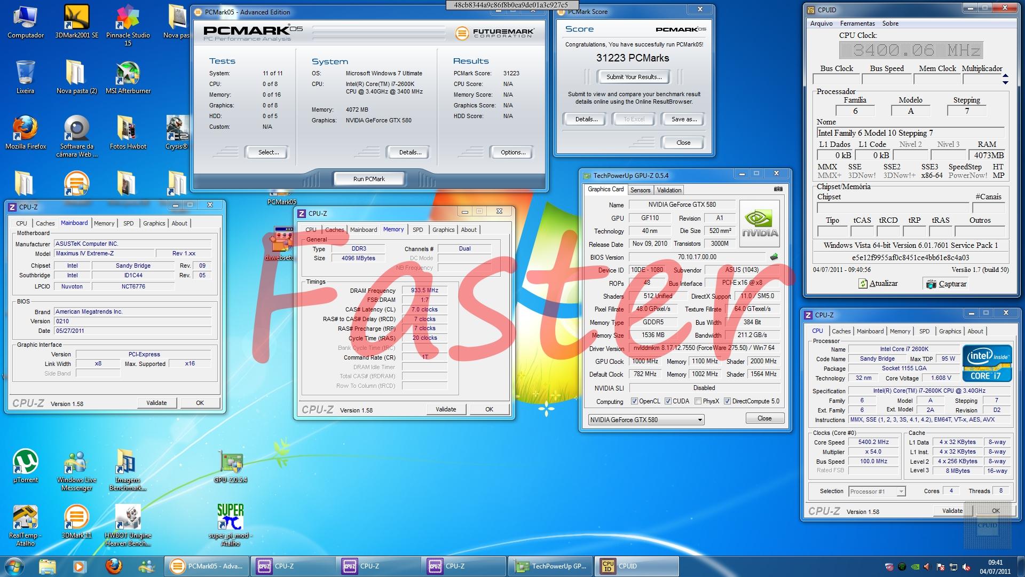Screen dimensions: 1025x577
Task: Open Mozilla Firefox desktop shortcut
Action: tap(26, 132)
